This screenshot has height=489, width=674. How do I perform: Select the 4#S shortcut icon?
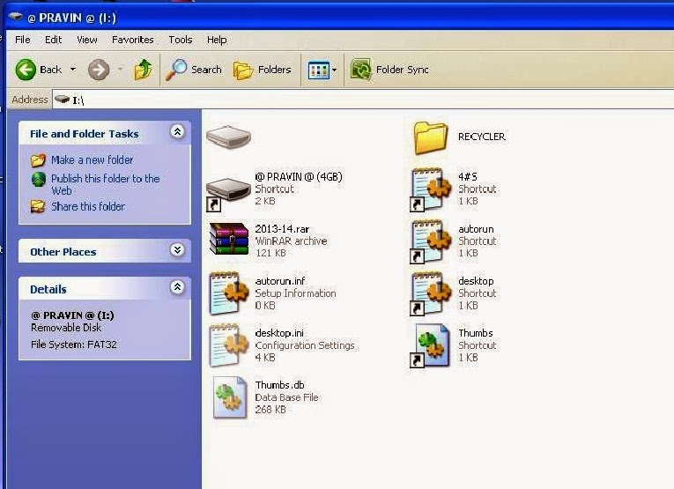431,189
